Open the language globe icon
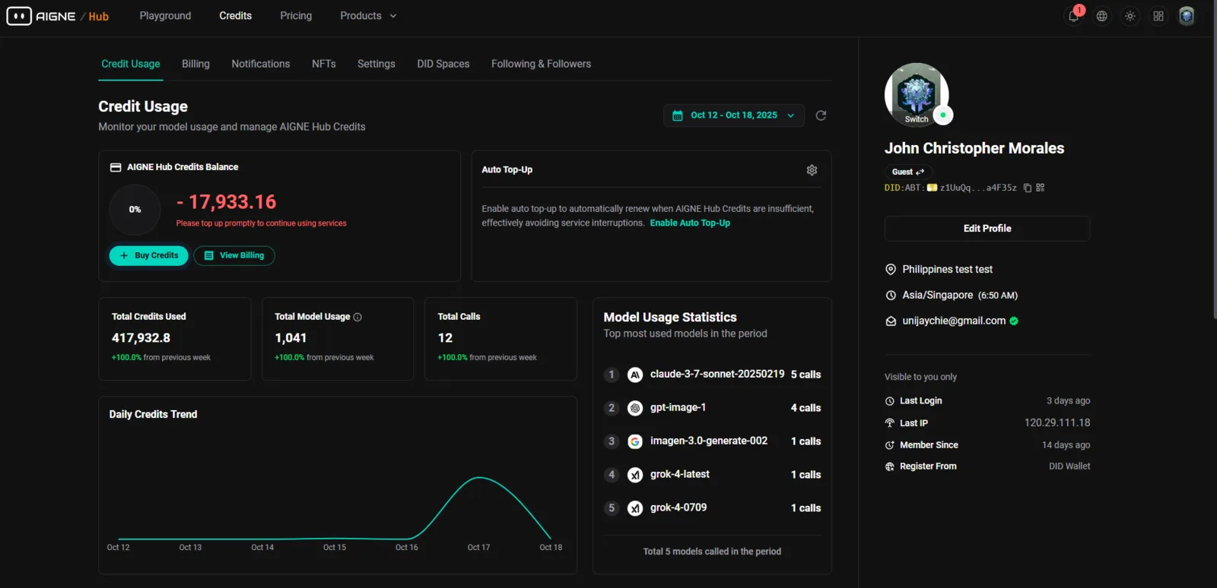Image resolution: width=1217 pixels, height=588 pixels. (x=1101, y=16)
